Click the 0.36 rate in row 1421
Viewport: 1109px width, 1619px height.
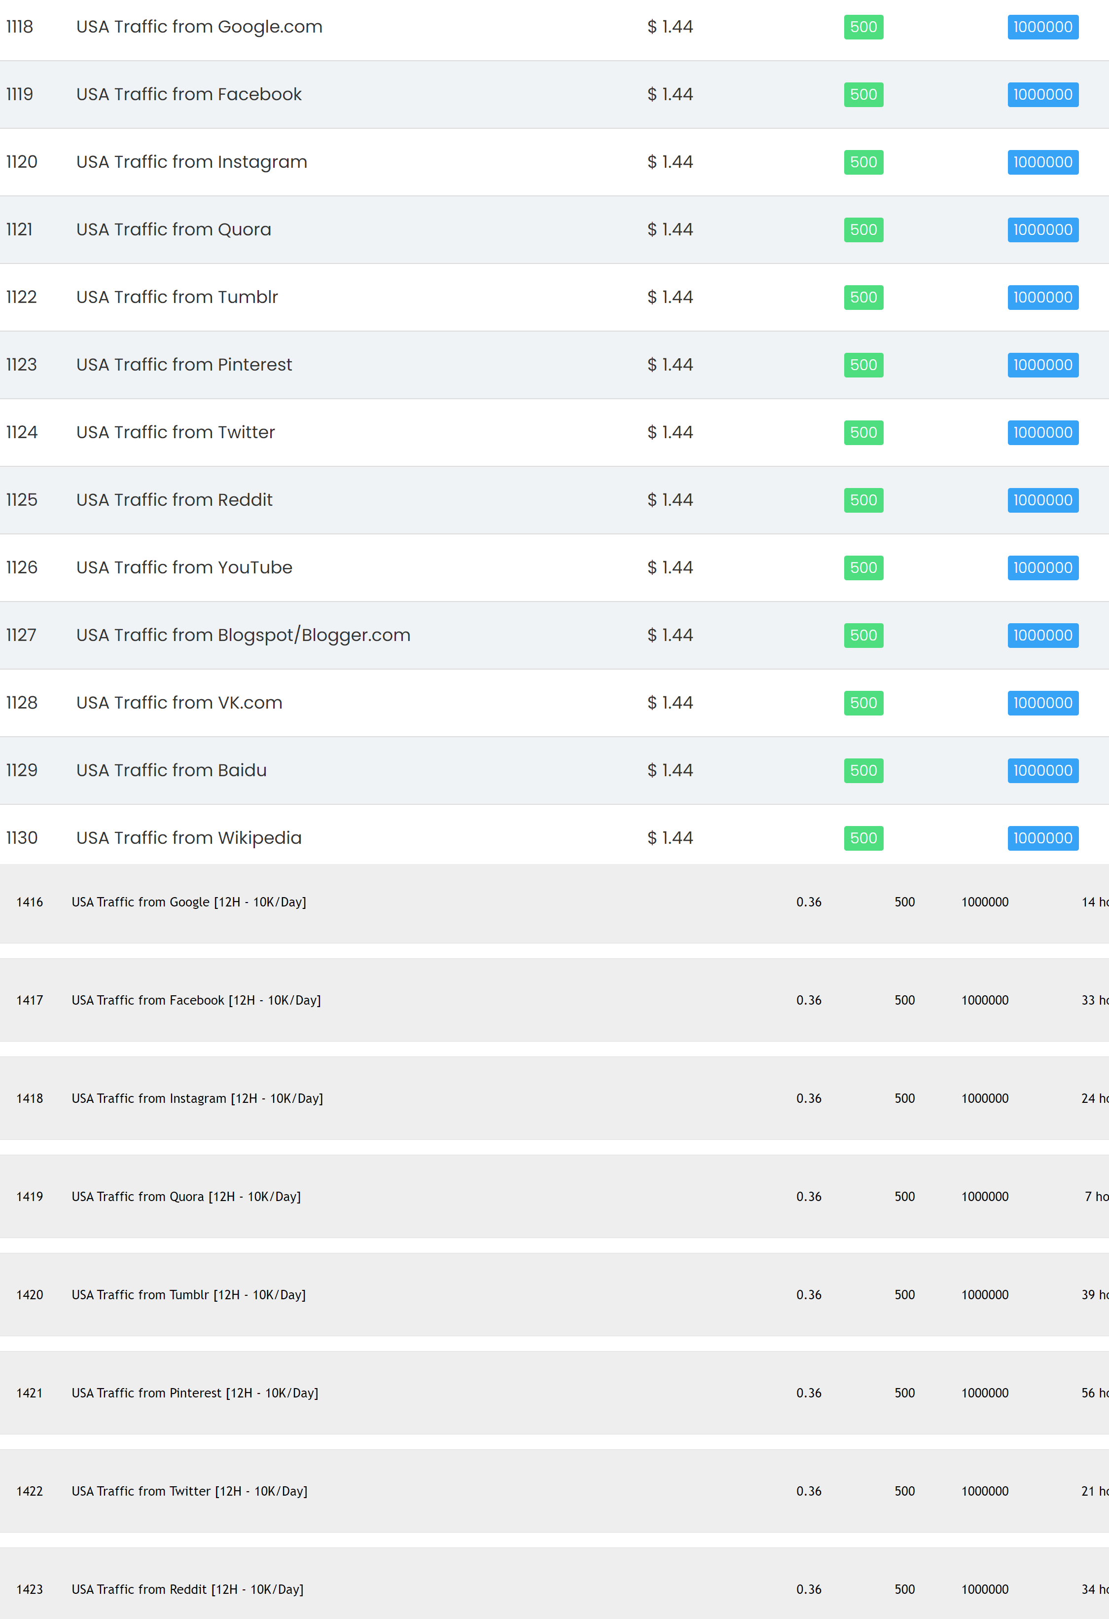809,1393
